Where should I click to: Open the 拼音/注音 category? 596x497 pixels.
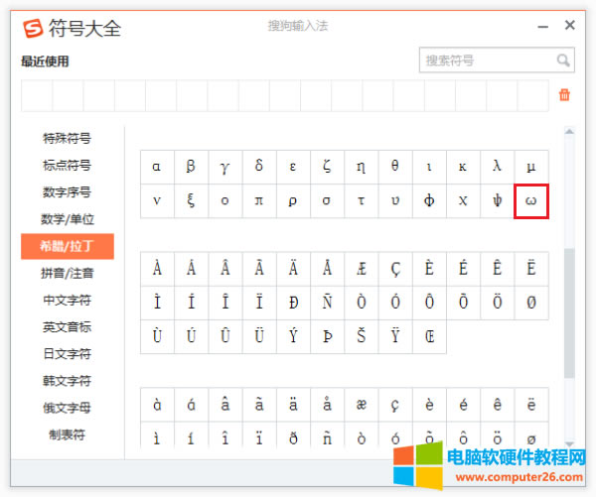pos(68,273)
